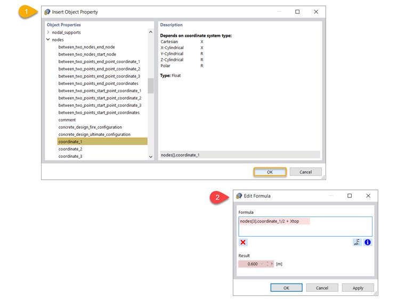Select coordinate_3 property

pyautogui.click(x=70, y=156)
